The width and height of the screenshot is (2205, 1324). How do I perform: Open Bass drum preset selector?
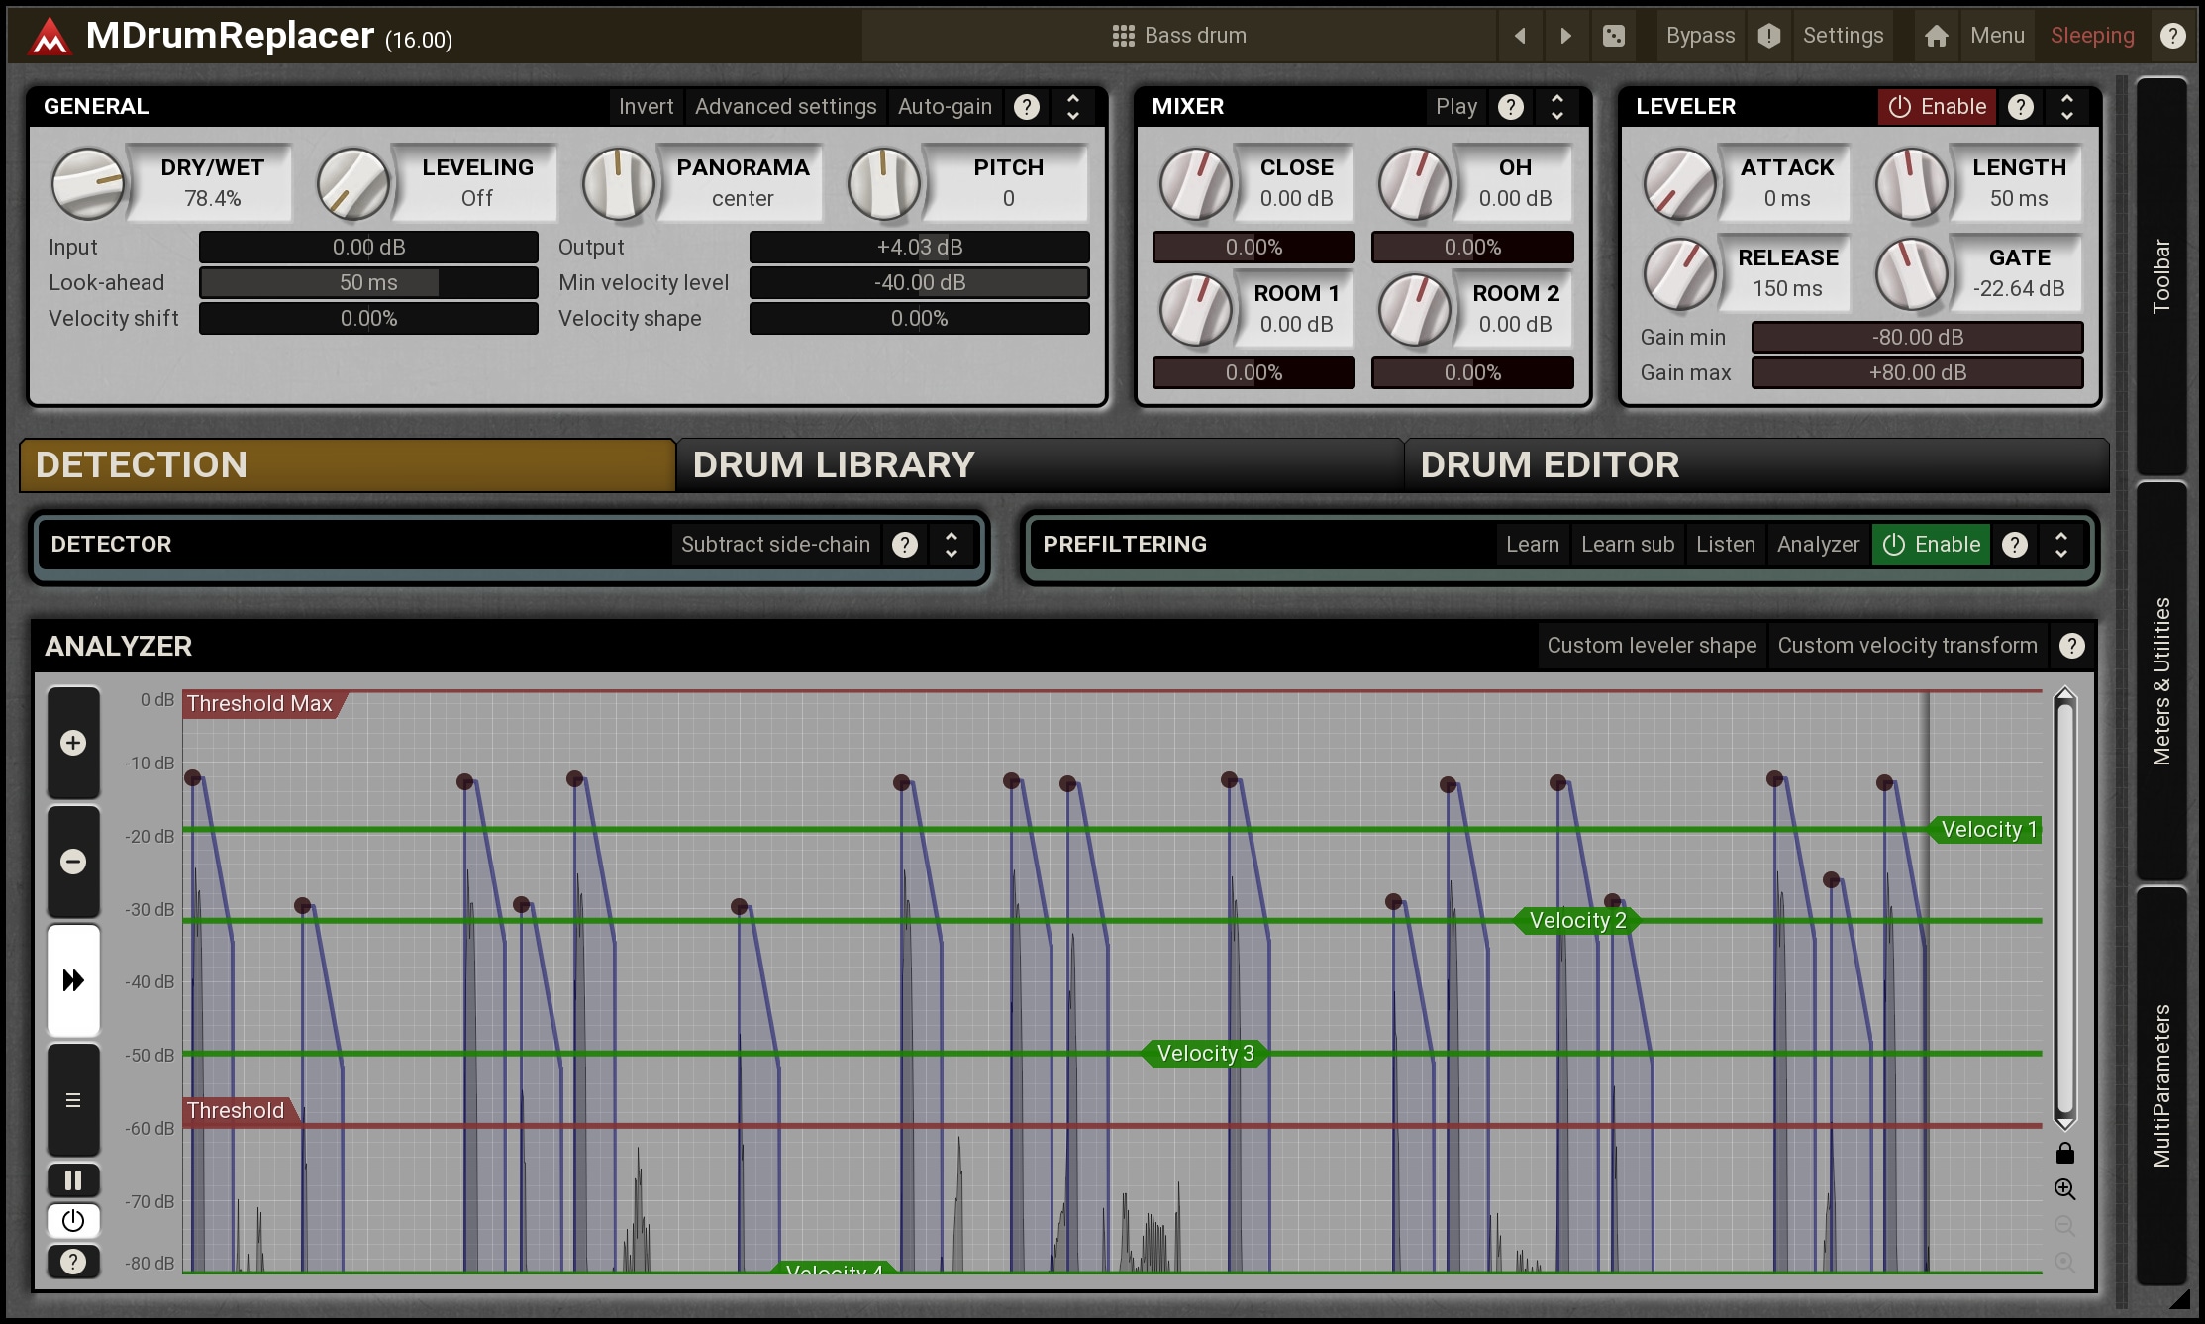(x=1178, y=36)
